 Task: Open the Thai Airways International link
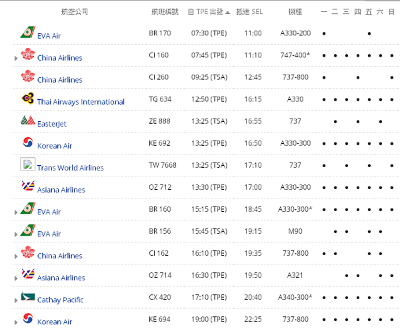81,102
